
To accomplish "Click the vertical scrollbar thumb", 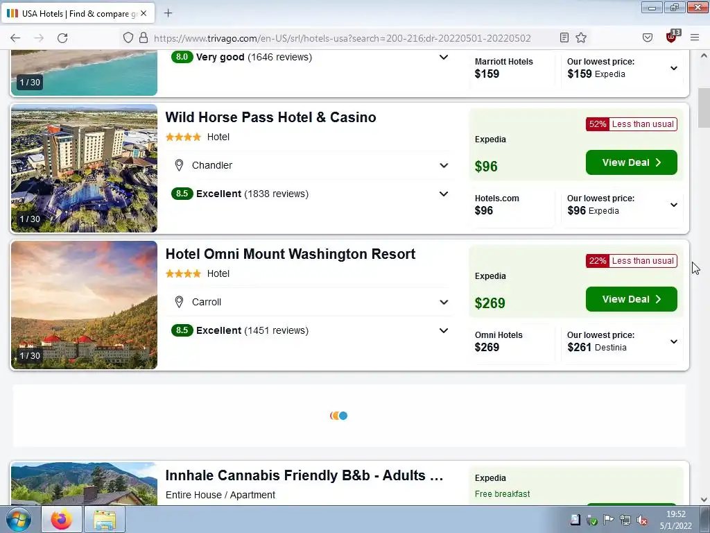I will (704, 108).
